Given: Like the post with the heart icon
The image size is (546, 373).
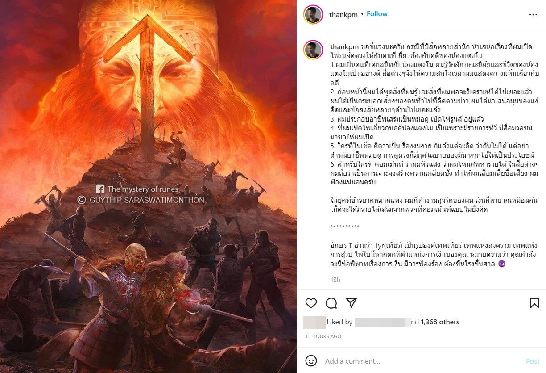Looking at the screenshot, I should pos(311,303).
